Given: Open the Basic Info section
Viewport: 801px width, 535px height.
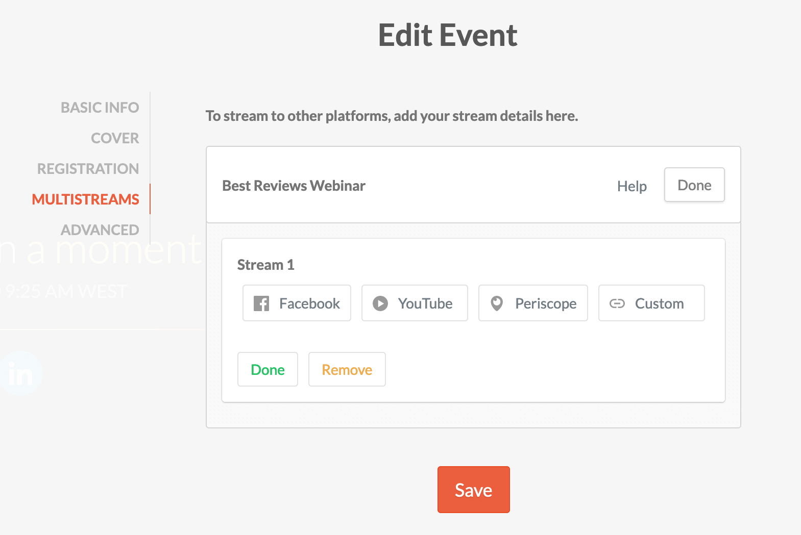Looking at the screenshot, I should (100, 108).
